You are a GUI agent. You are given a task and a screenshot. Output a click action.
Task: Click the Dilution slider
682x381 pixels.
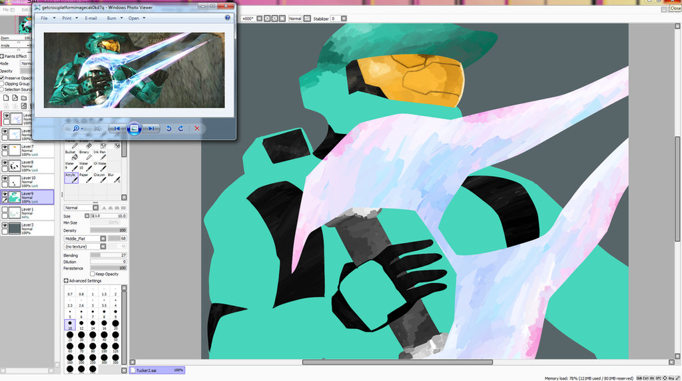(x=109, y=262)
